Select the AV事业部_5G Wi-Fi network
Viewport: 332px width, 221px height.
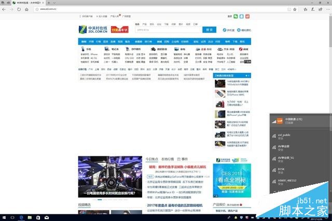(x=299, y=159)
